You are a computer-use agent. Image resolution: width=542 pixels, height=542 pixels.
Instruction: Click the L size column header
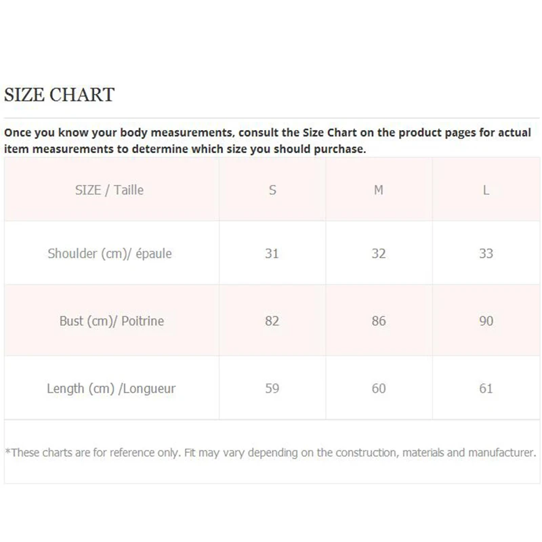pos(486,190)
